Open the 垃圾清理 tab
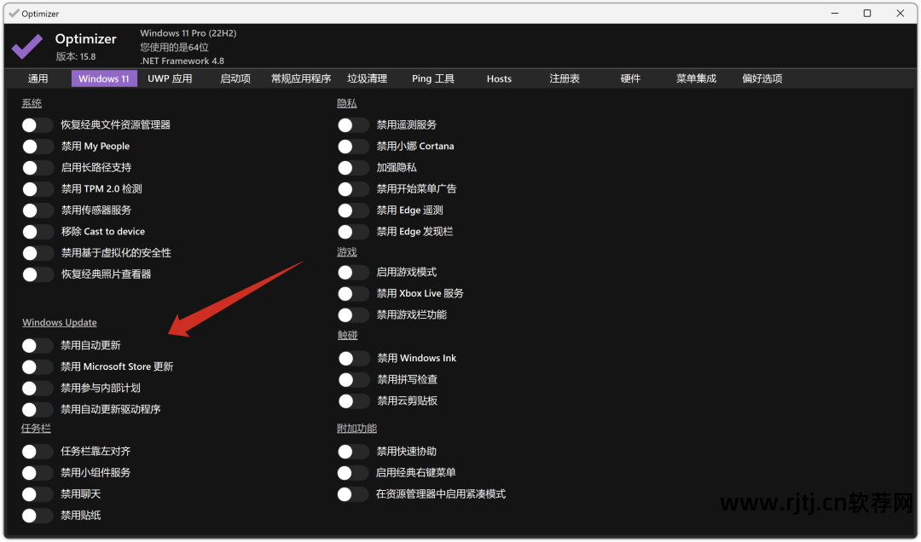 (367, 78)
